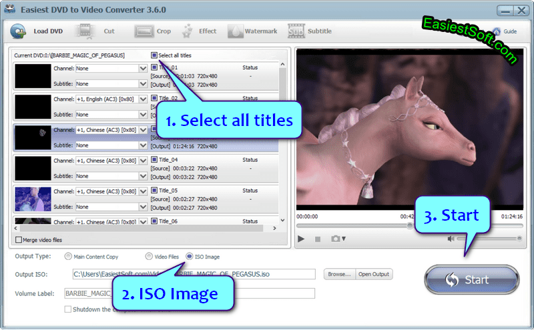
Task: Open Title_04 Subtitle dropdown
Action: click(x=143, y=176)
